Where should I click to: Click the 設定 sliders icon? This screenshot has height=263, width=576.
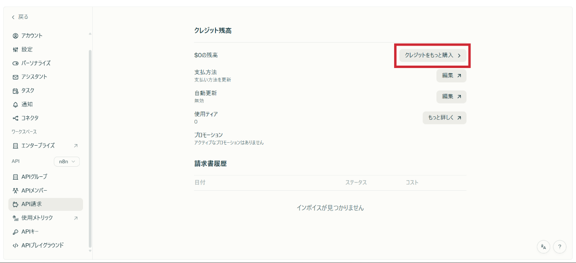(15, 49)
